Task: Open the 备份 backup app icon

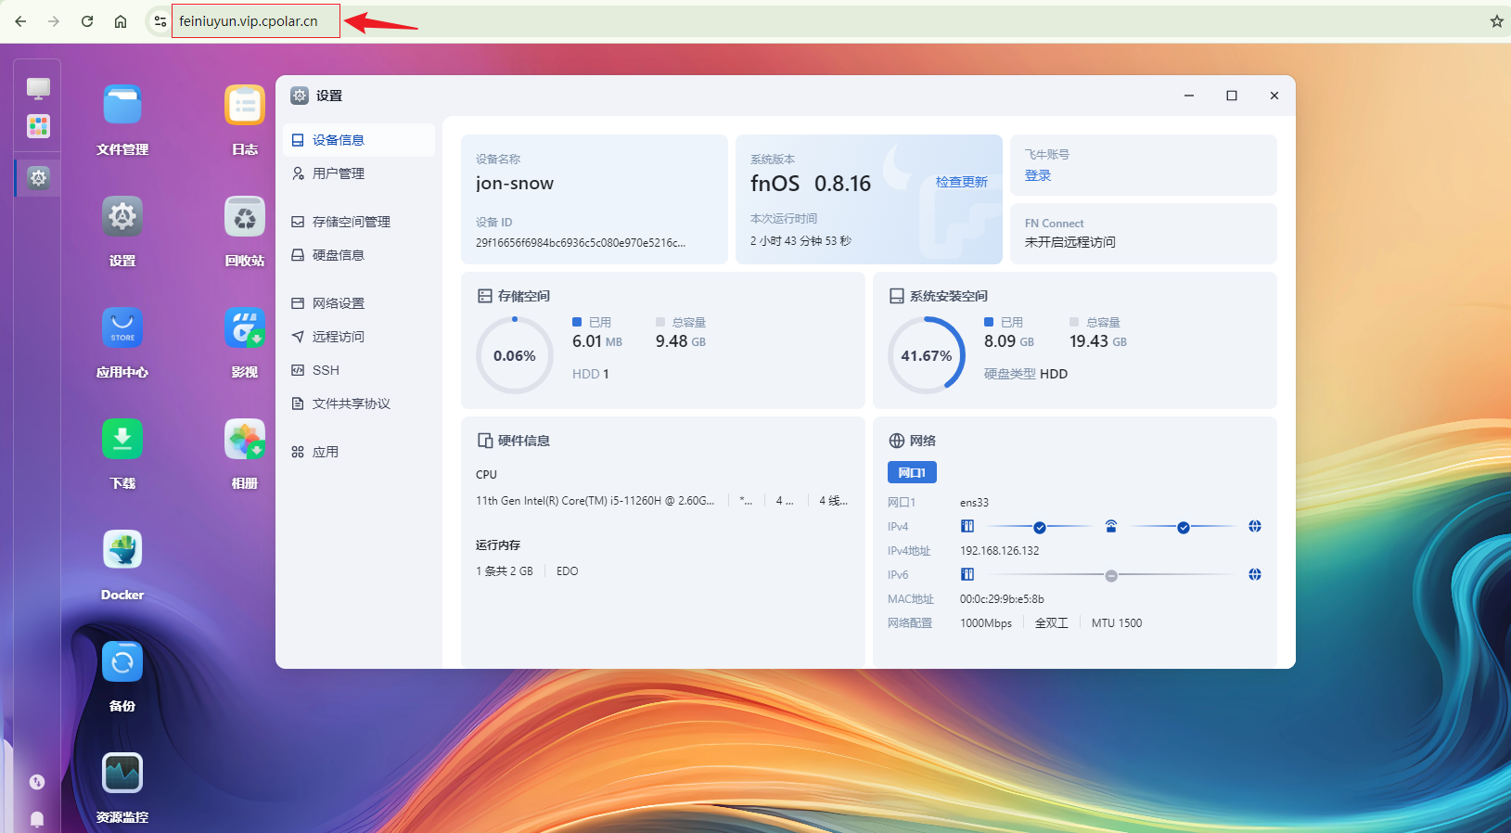Action: click(122, 661)
